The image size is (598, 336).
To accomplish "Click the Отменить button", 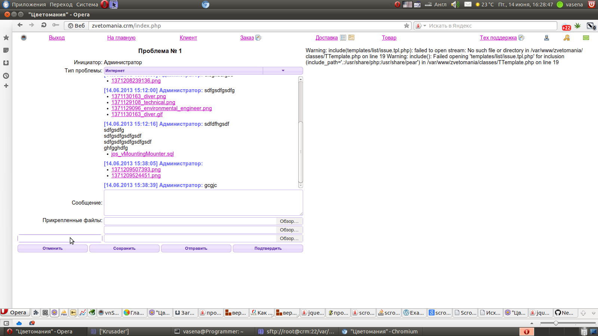I will (53, 248).
